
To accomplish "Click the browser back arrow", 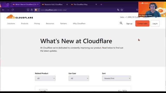I will click(x=3, y=10).
